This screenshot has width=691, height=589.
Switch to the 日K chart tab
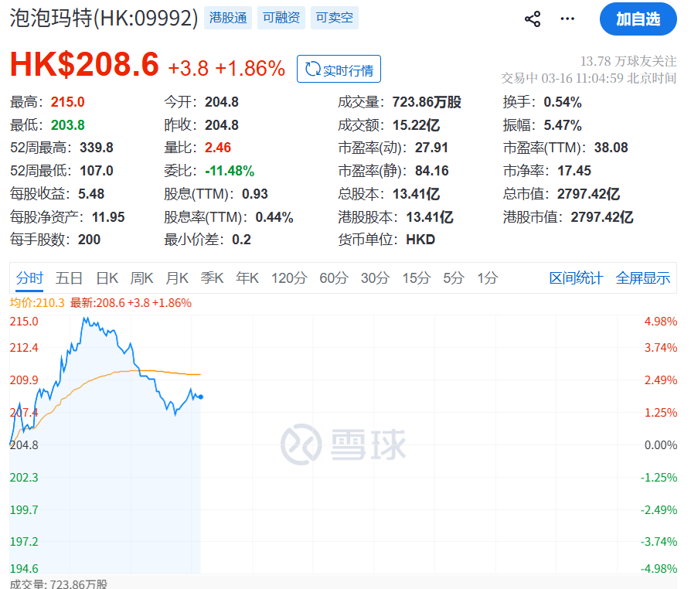(x=107, y=278)
